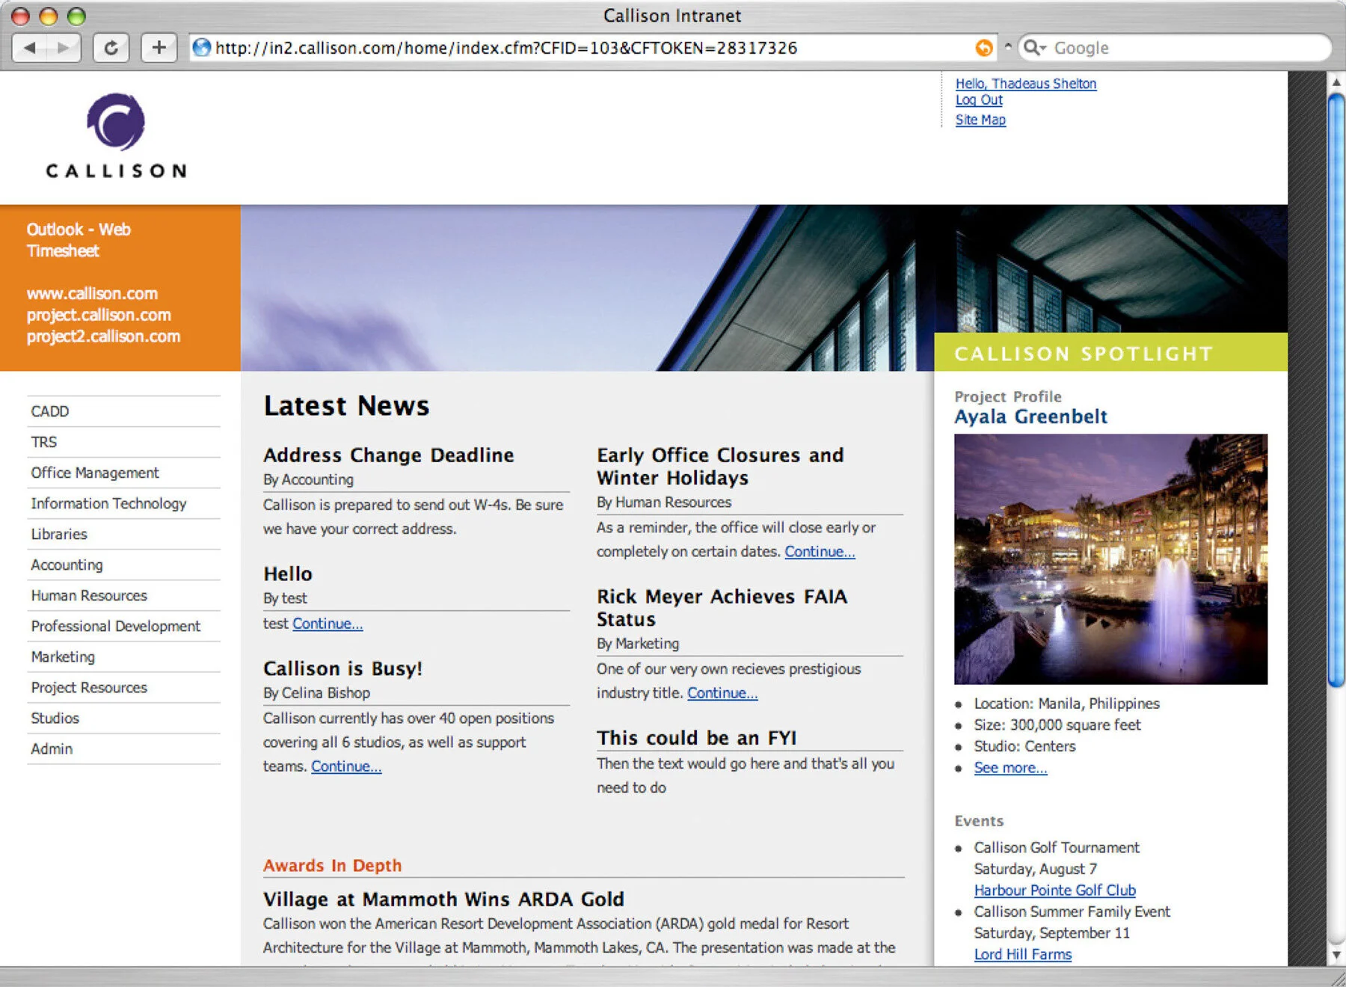Open the Human Resources sidebar section

pyautogui.click(x=87, y=595)
